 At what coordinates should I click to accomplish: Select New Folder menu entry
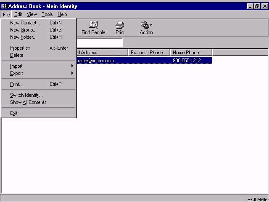[x=23, y=37]
